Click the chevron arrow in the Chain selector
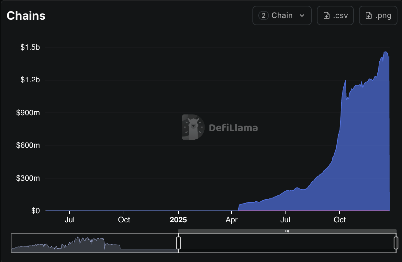This screenshot has height=262, width=402. pyautogui.click(x=302, y=15)
